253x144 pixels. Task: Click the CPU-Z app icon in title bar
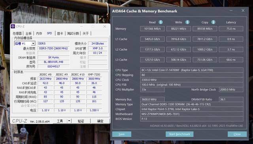coord(13,26)
